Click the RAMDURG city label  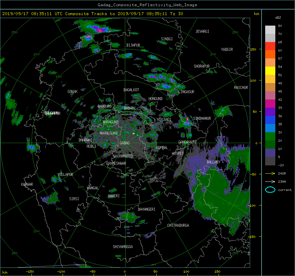tap(105, 106)
